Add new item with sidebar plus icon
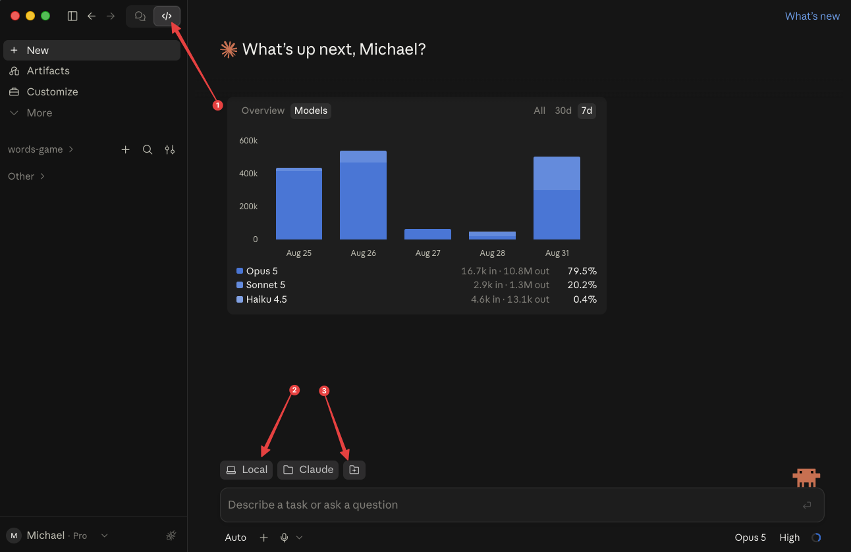The image size is (851, 552). click(126, 149)
